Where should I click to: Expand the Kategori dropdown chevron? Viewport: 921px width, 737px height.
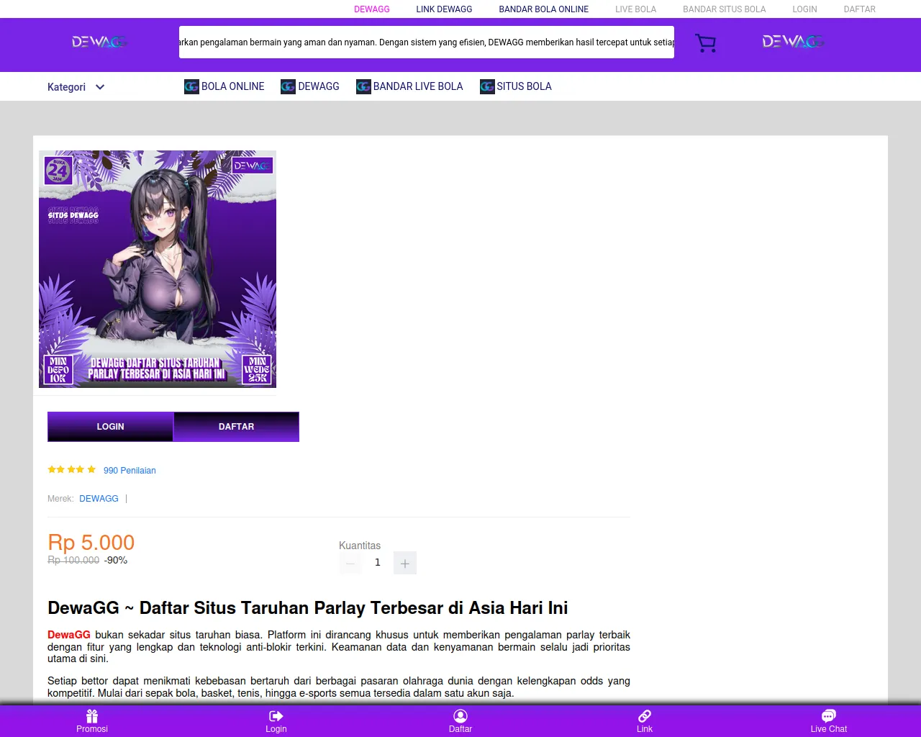[100, 87]
